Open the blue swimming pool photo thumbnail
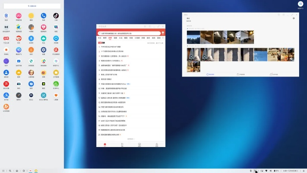The image size is (307, 173). pyautogui.click(x=260, y=54)
